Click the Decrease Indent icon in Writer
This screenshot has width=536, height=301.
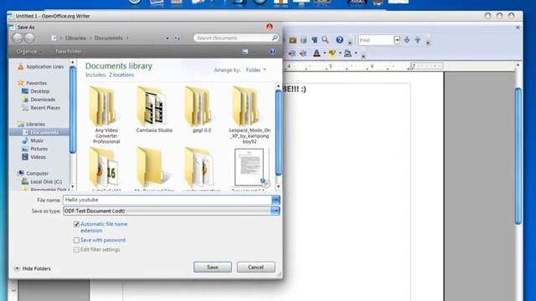click(x=291, y=54)
